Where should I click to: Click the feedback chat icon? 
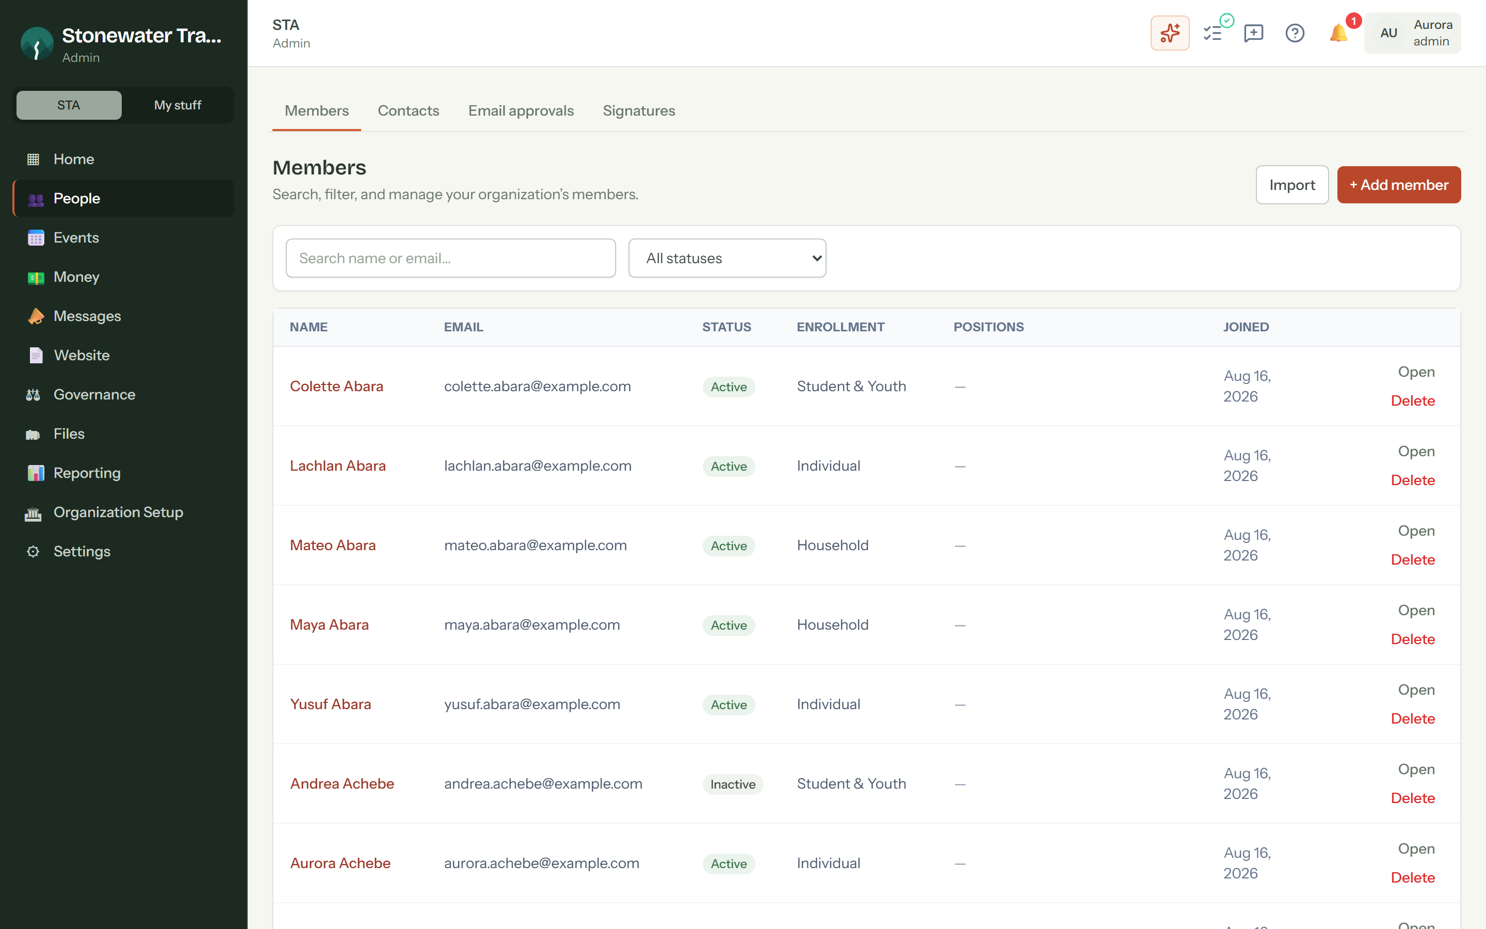click(x=1253, y=33)
